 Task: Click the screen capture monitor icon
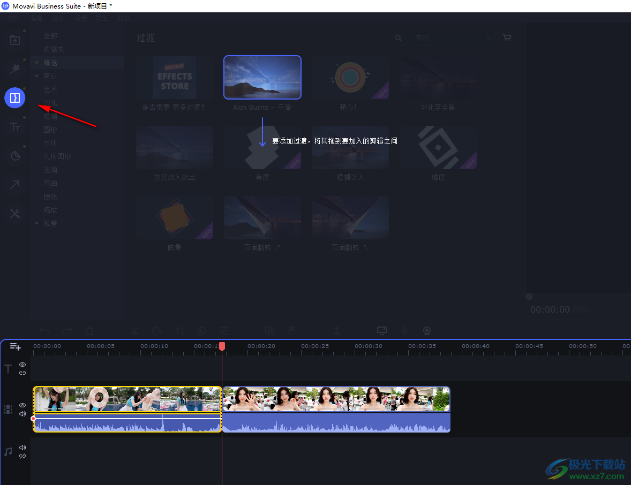click(381, 331)
